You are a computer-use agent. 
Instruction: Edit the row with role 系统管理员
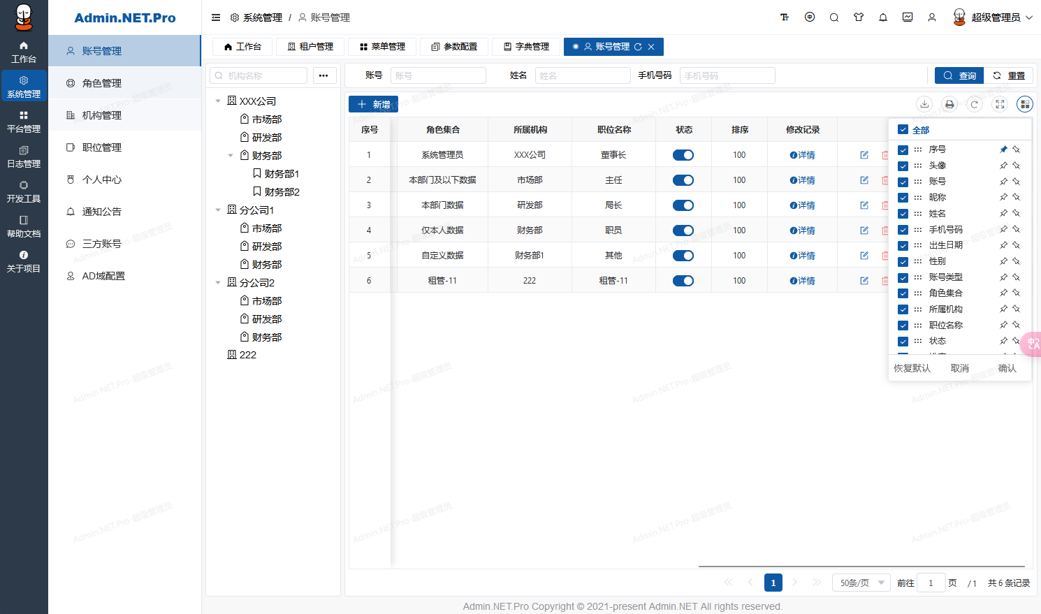[x=864, y=155]
